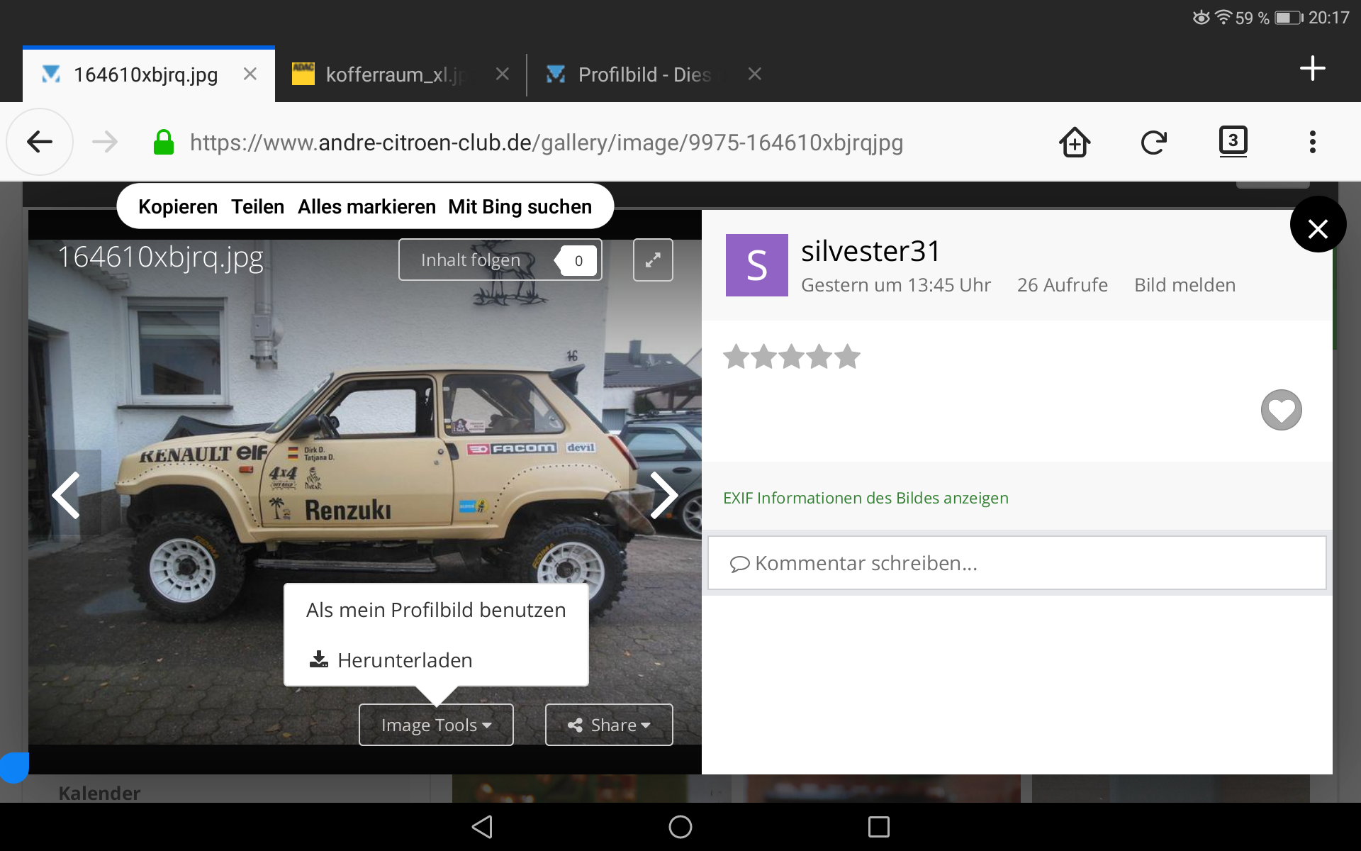Choose Mit Bing suchen
This screenshot has width=1361, height=851.
tap(520, 206)
